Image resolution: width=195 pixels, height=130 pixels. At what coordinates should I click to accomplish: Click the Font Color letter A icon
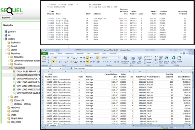pyautogui.click(x=75, y=62)
